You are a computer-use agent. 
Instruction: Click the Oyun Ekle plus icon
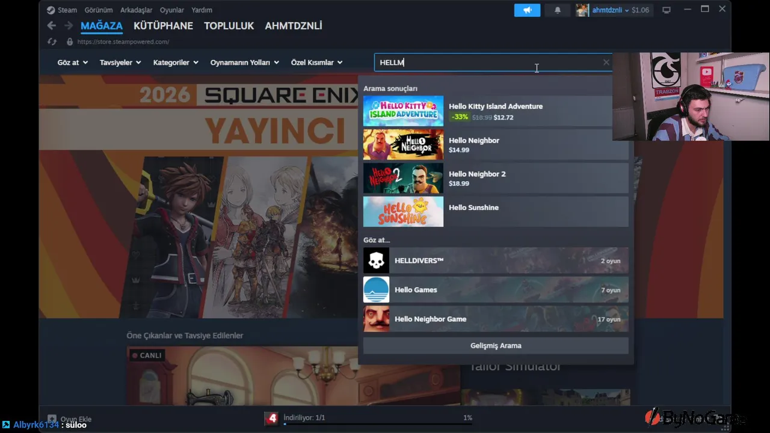point(52,419)
